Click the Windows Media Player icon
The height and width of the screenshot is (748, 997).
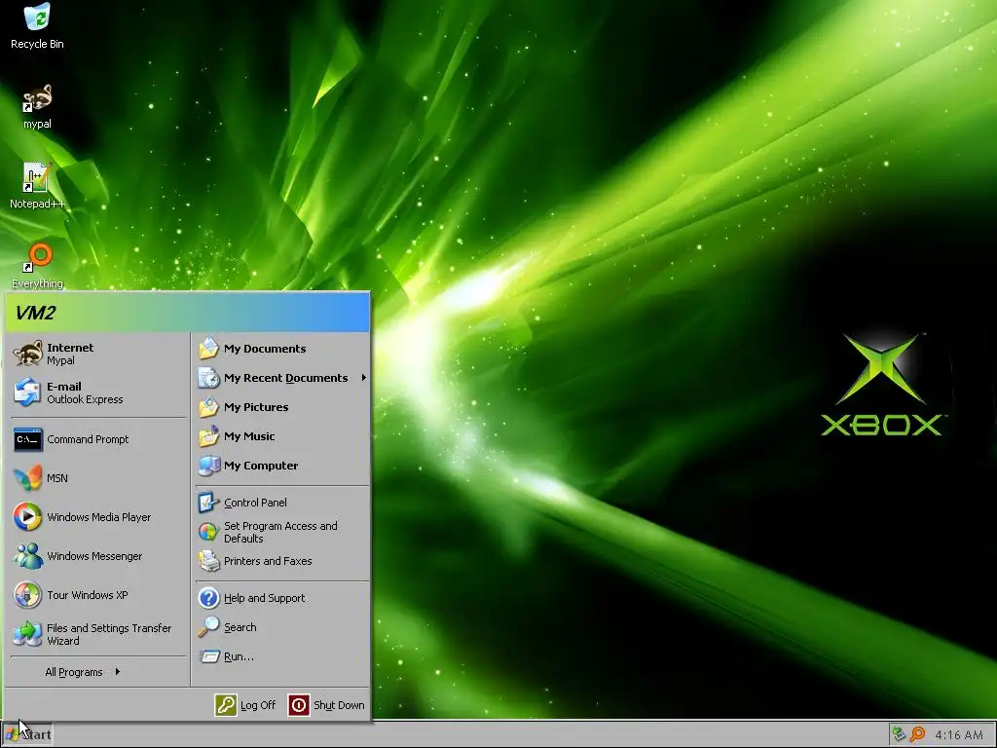tap(28, 516)
